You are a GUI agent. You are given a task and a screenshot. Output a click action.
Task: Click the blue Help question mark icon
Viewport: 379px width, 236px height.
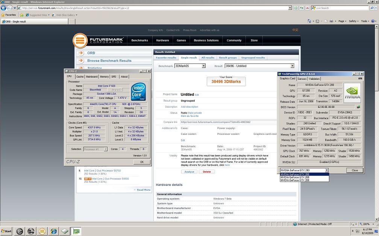click(x=373, y=21)
